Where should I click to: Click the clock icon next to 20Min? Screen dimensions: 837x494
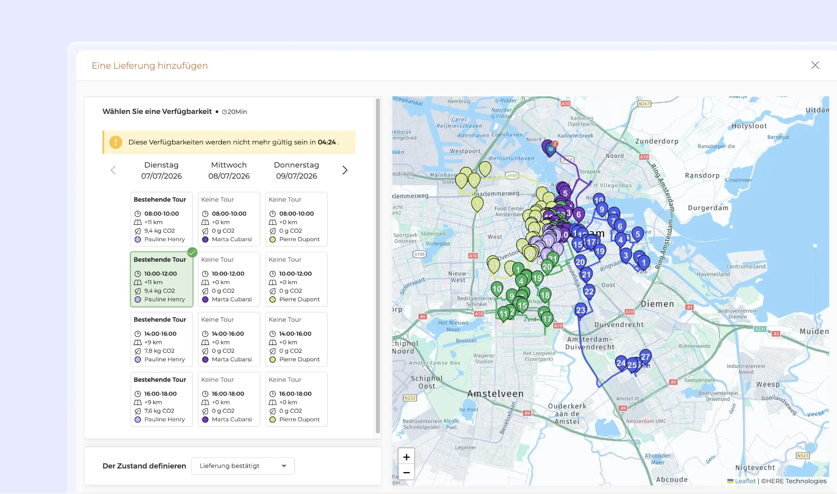[x=224, y=112]
